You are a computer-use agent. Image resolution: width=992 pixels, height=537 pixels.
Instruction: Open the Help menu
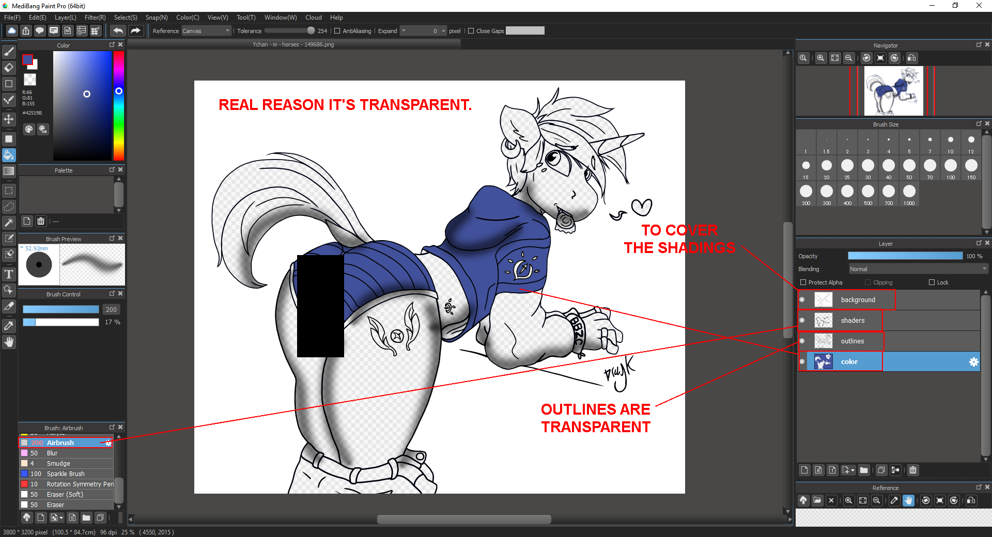point(336,18)
